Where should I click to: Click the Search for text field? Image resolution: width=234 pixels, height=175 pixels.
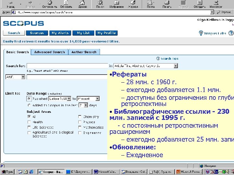67,66
